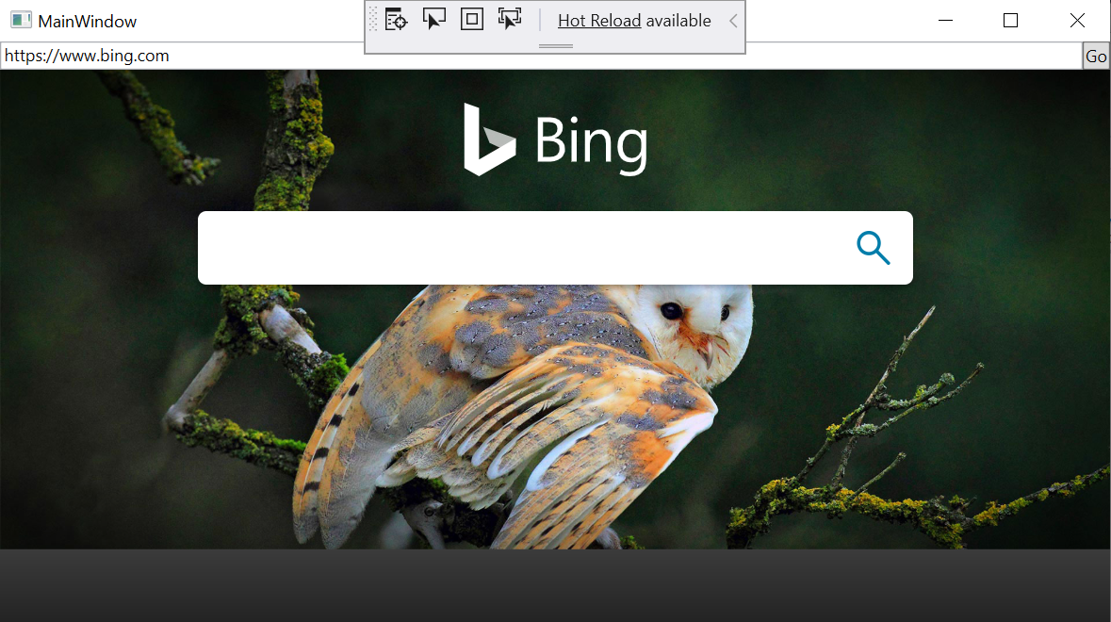
Task: Click the Bing search magnifier icon
Action: tap(873, 248)
